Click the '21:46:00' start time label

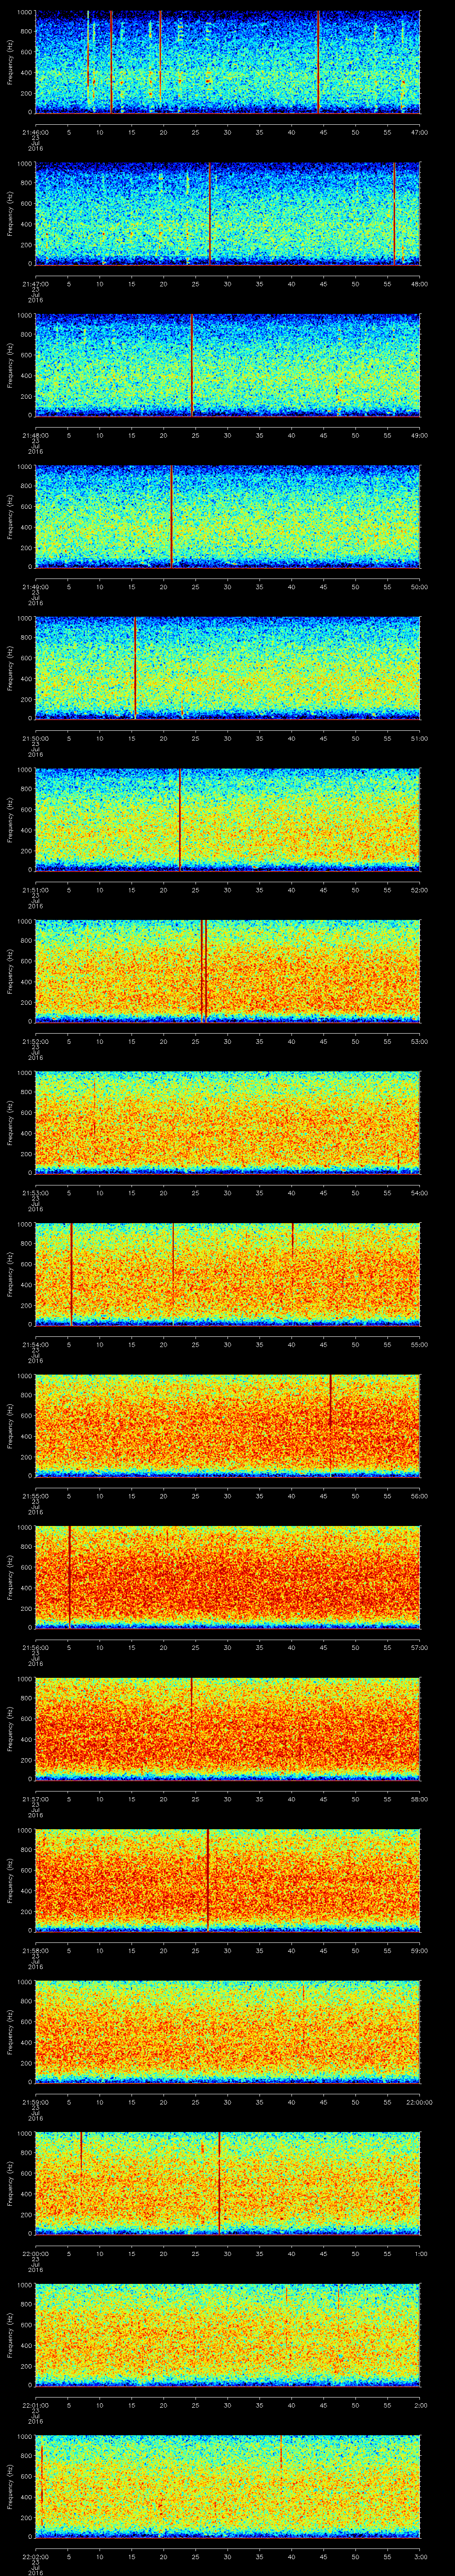[35, 132]
